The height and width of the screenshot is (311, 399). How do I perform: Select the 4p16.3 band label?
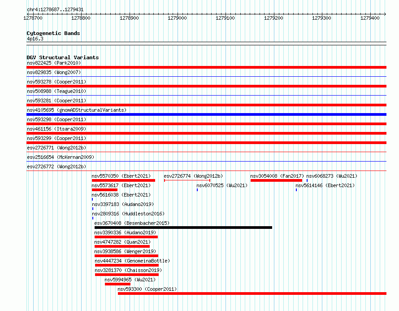pos(35,39)
